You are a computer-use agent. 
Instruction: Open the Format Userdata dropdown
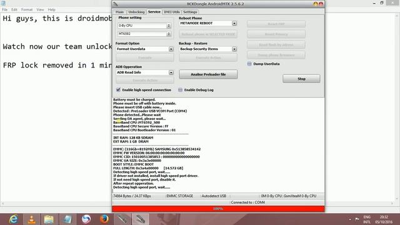tap(171, 49)
